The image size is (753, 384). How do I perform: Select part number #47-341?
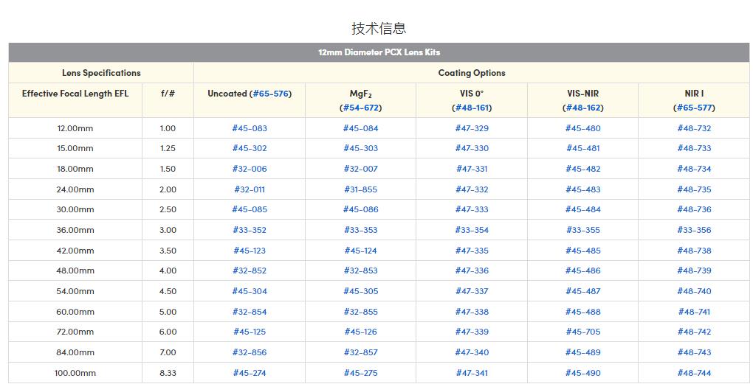[472, 373]
